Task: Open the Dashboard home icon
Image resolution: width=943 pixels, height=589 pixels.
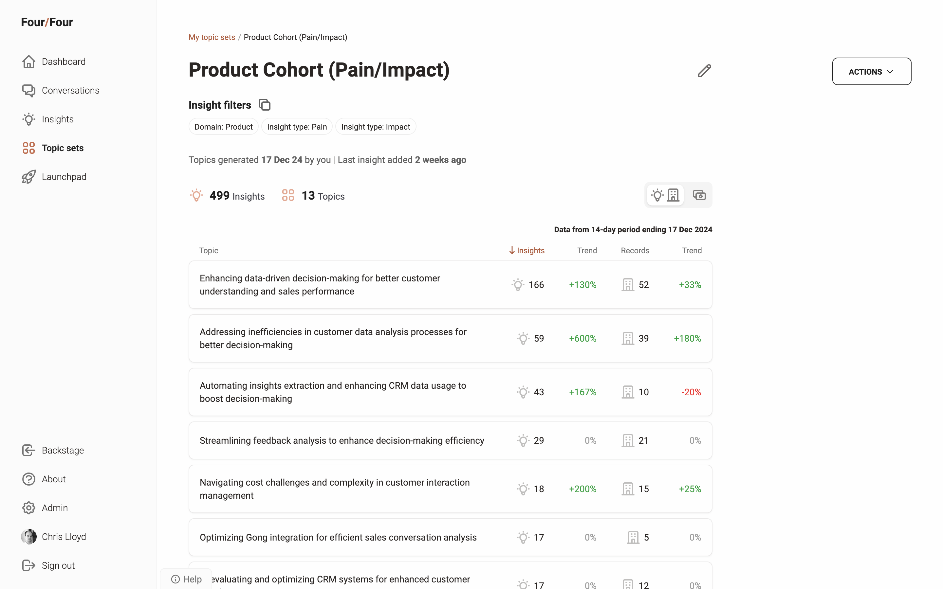Action: (28, 62)
